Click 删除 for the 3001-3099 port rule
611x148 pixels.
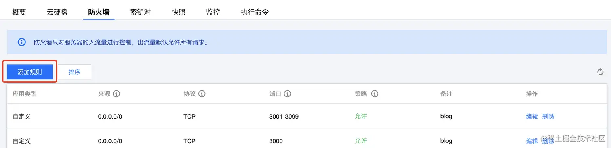pyautogui.click(x=548, y=117)
